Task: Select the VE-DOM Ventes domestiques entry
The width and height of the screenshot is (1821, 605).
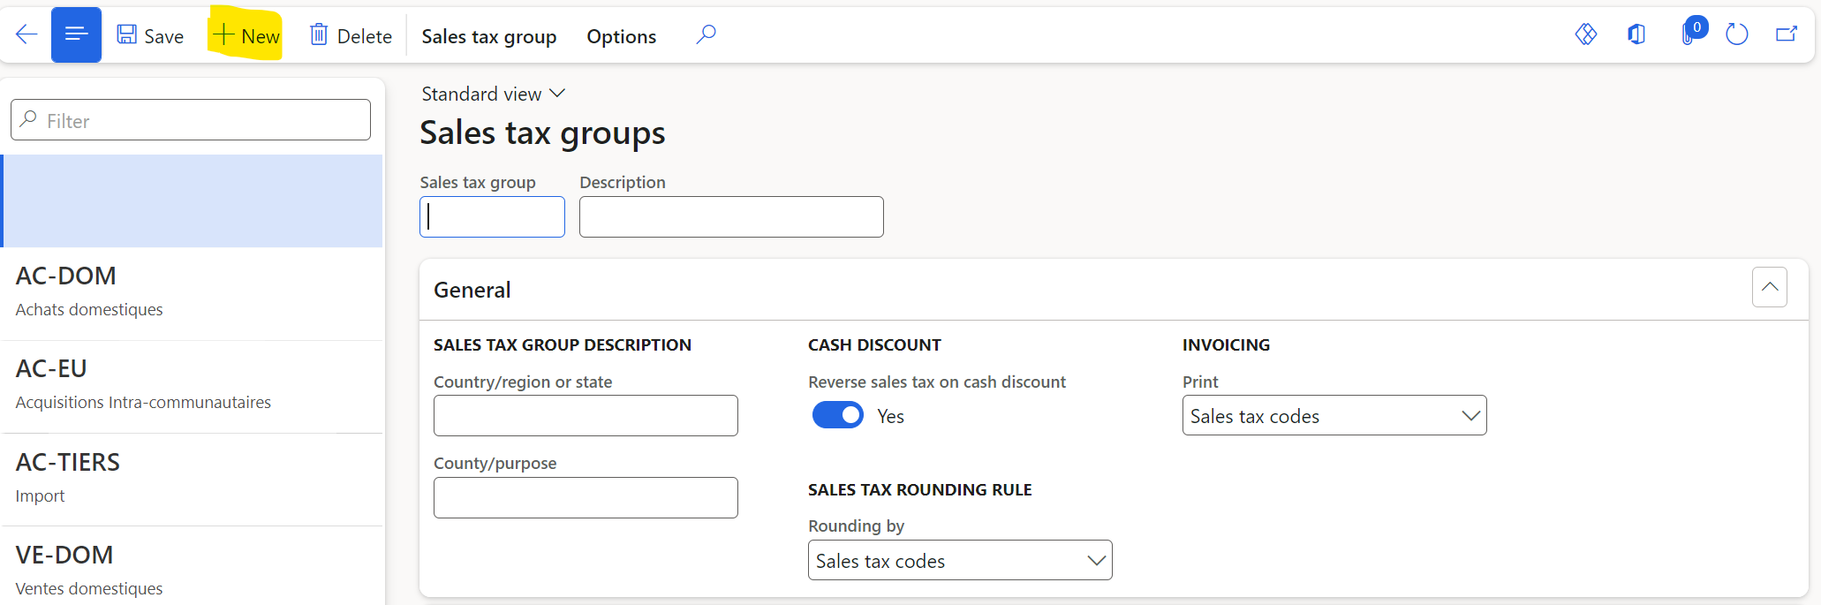Action: [192, 568]
